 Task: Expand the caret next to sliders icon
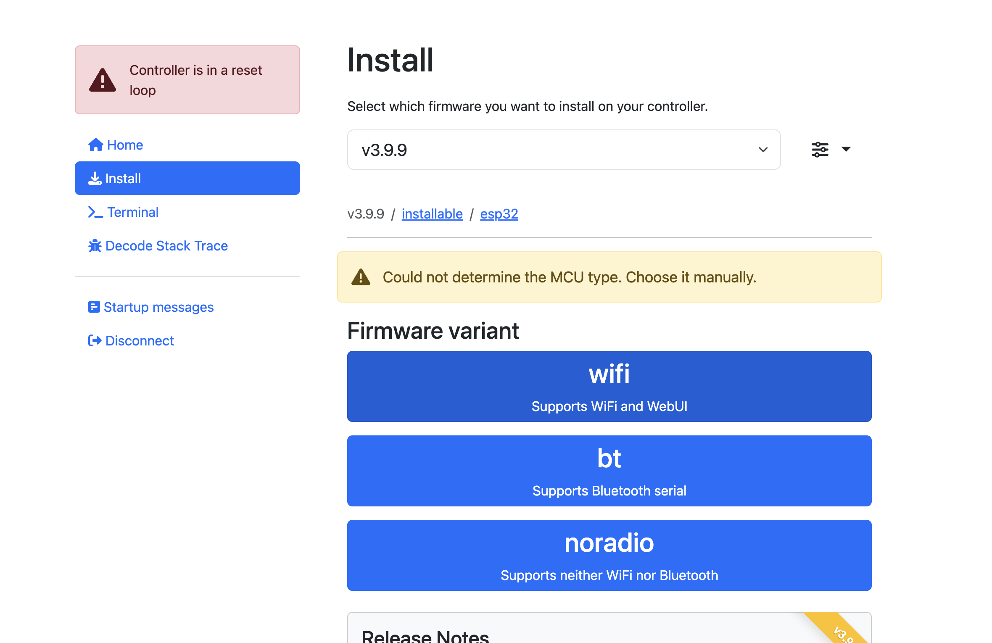tap(846, 149)
